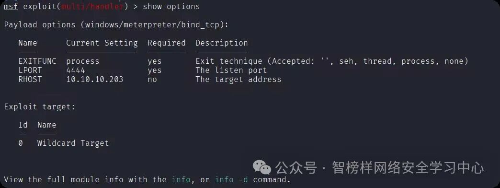This screenshot has width=500, height=188.
Task: Click the green info -d command
Action: click(x=231, y=179)
